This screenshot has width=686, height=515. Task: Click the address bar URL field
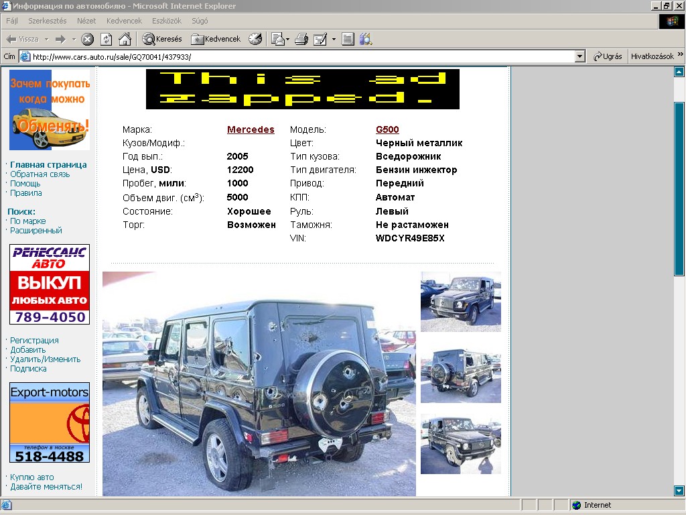(x=303, y=56)
